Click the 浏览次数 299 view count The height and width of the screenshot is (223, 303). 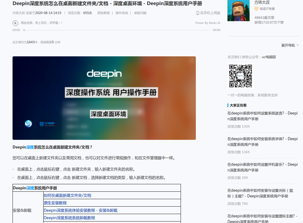(x=238, y=178)
